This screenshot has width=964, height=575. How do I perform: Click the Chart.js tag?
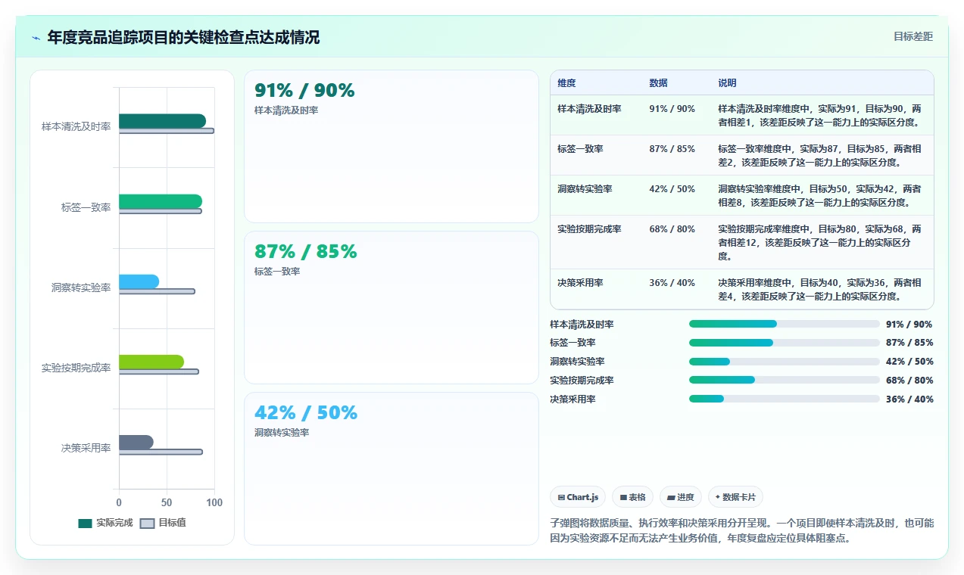point(578,497)
